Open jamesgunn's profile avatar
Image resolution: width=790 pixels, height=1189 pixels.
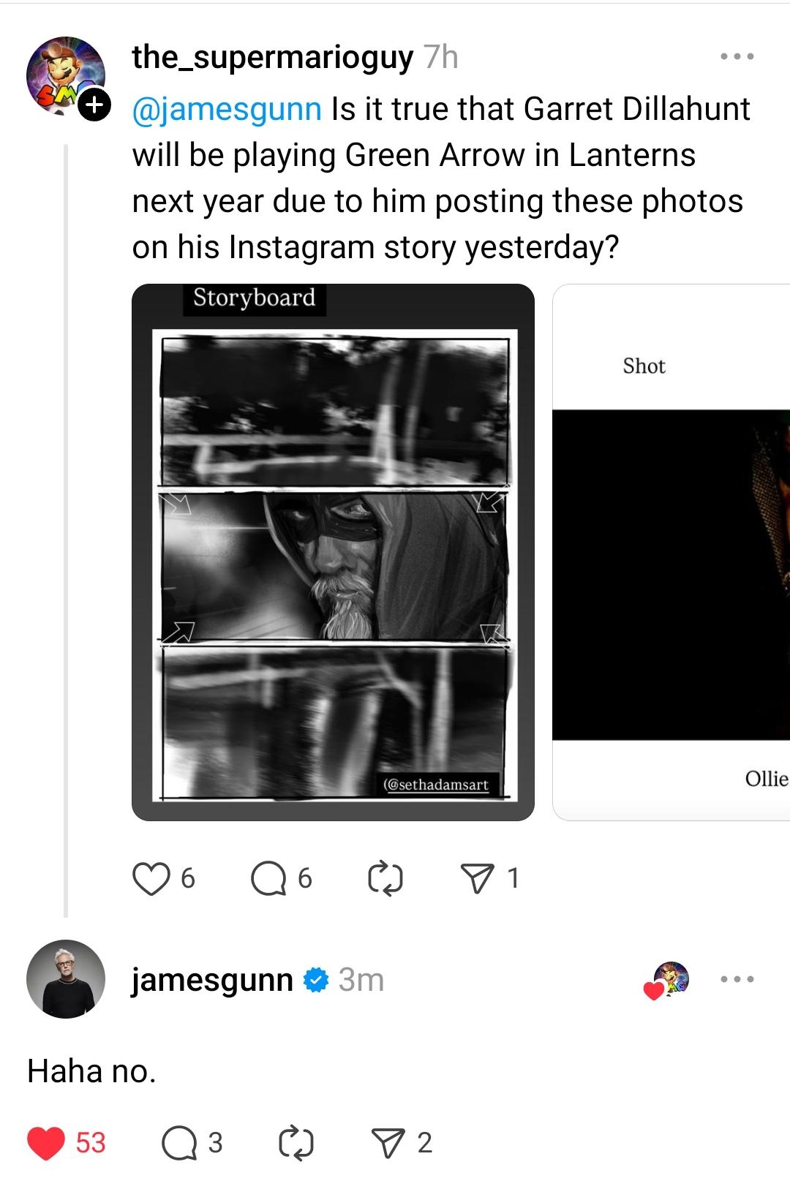(66, 979)
